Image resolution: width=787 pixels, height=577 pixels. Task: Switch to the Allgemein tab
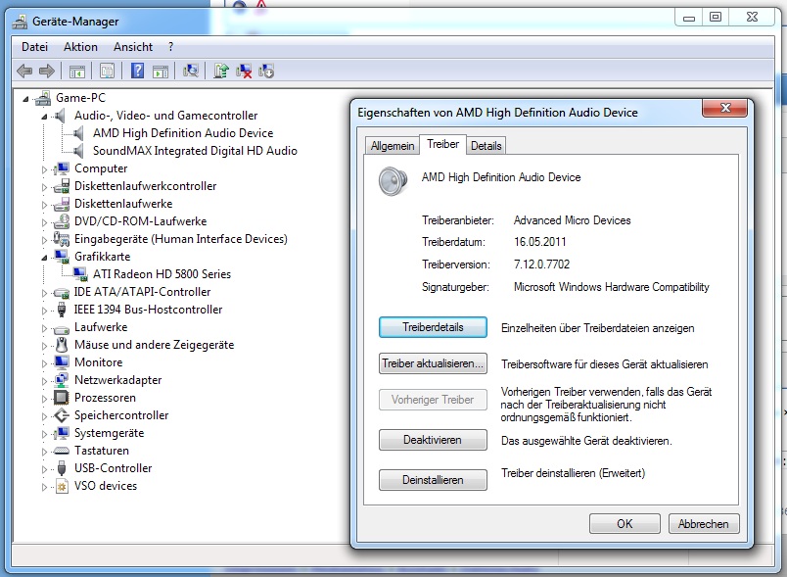(392, 146)
